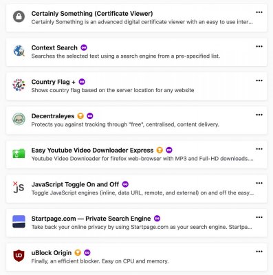The image size is (273, 275).
Task: Click the purple private browsing badge beside Context Search
Action: 84,47
